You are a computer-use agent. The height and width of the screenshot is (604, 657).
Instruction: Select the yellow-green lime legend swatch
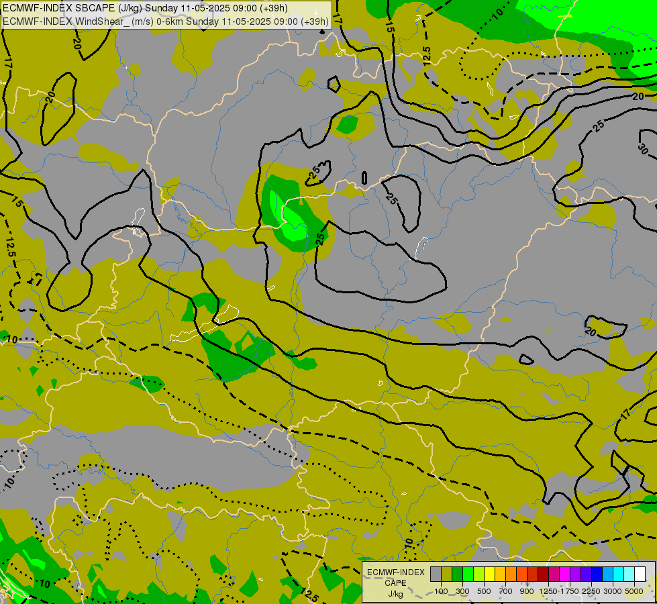[478, 574]
